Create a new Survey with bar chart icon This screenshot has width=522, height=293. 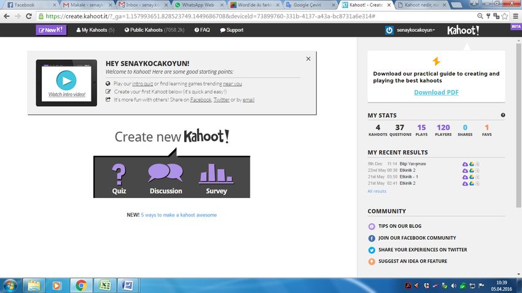[216, 179]
